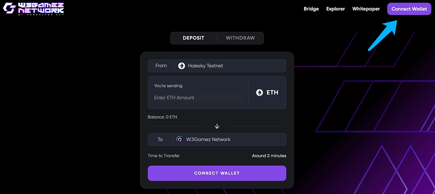435x194 pixels.
Task: Click the Balance: 0 ETH text
Action: (x=162, y=117)
